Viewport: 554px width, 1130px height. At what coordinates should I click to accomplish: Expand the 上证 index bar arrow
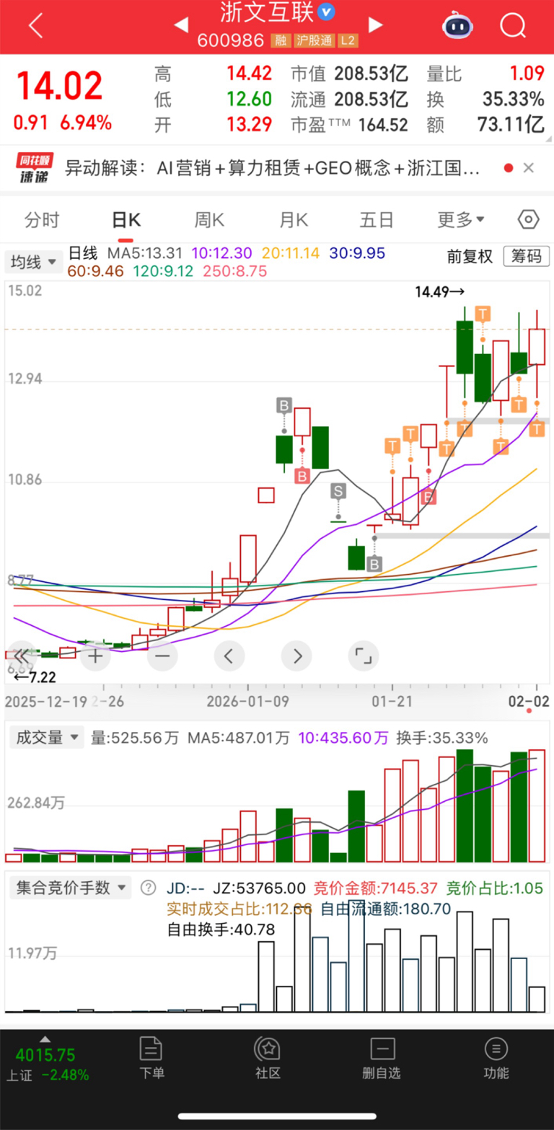coord(45,1039)
